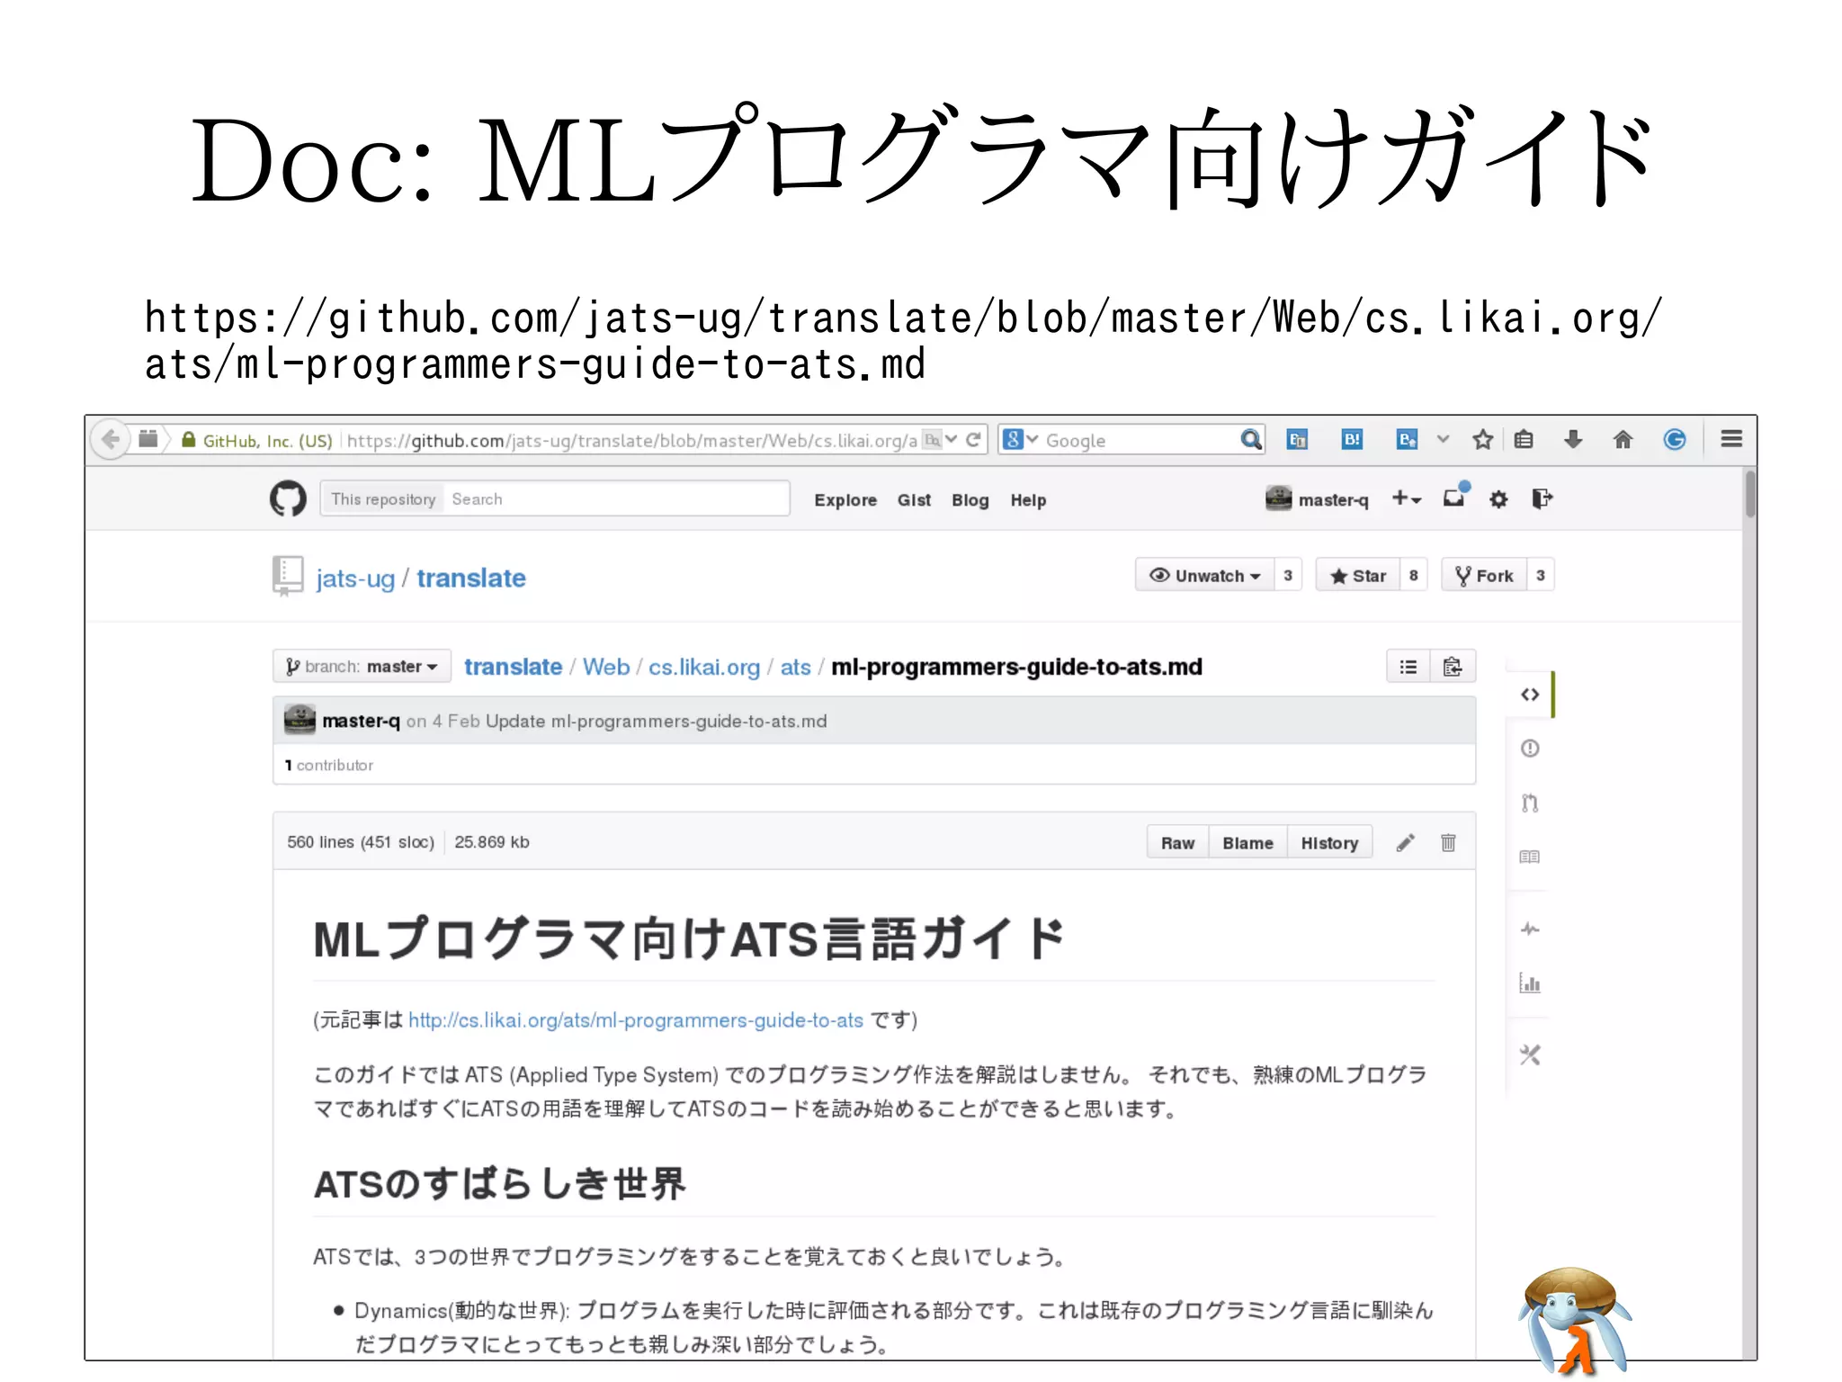Go to the cs.likai.org breadcrumb
Image resolution: width=1842 pixels, height=1382 pixels.
704,667
